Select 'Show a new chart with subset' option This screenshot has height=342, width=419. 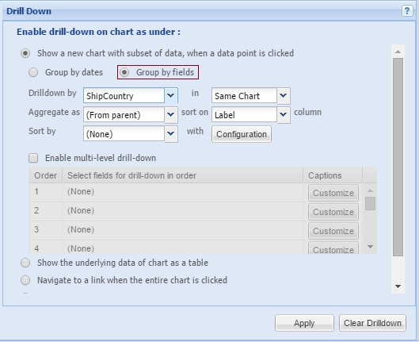[x=25, y=53]
